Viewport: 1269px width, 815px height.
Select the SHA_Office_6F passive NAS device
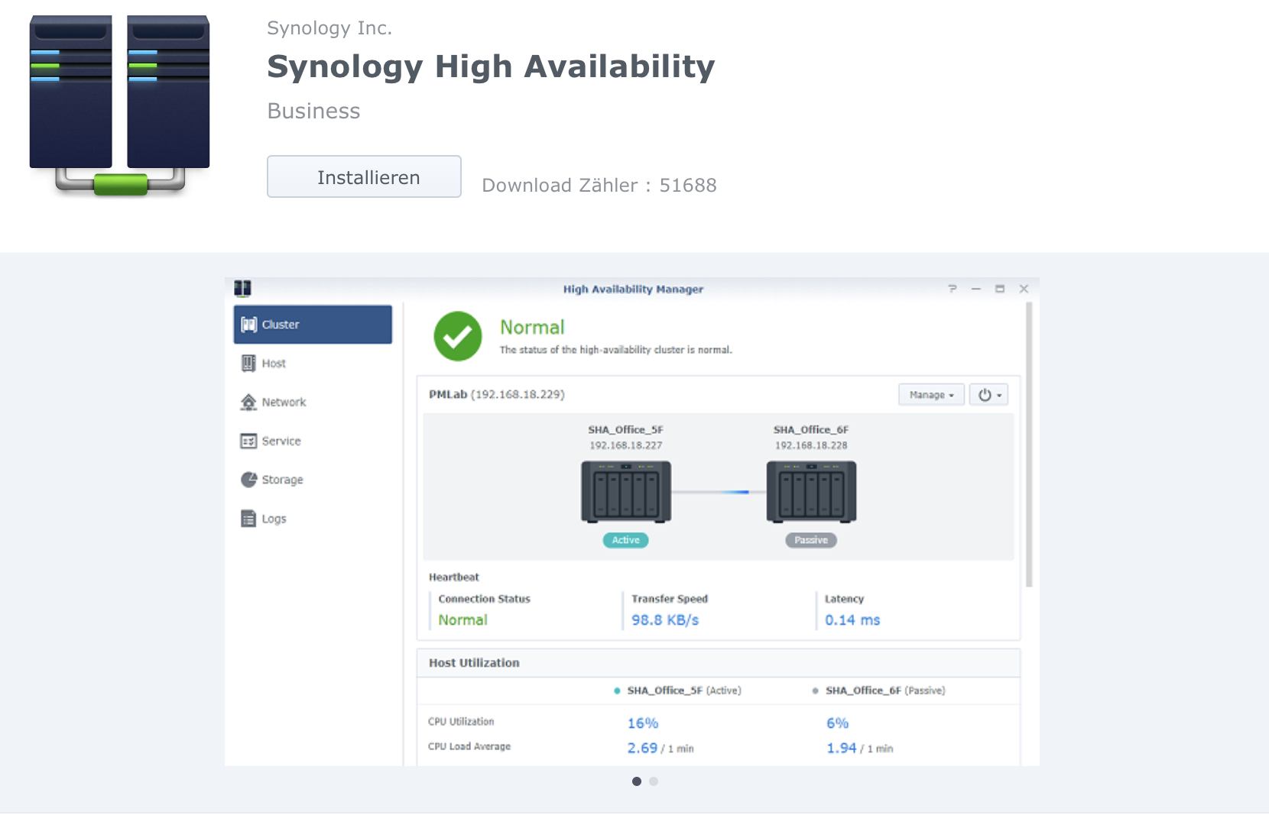click(x=811, y=492)
